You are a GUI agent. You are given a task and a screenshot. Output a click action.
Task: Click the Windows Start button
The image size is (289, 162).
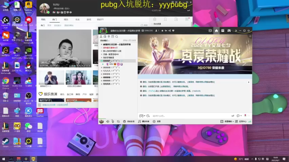(4, 159)
